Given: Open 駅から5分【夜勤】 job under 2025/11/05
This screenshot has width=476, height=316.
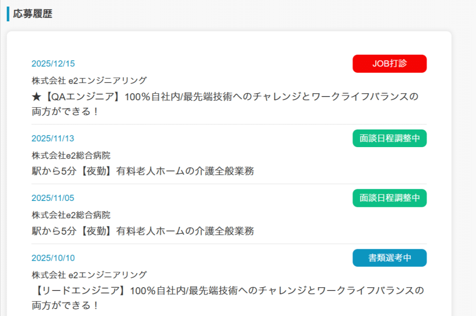Looking at the screenshot, I should pyautogui.click(x=143, y=231).
